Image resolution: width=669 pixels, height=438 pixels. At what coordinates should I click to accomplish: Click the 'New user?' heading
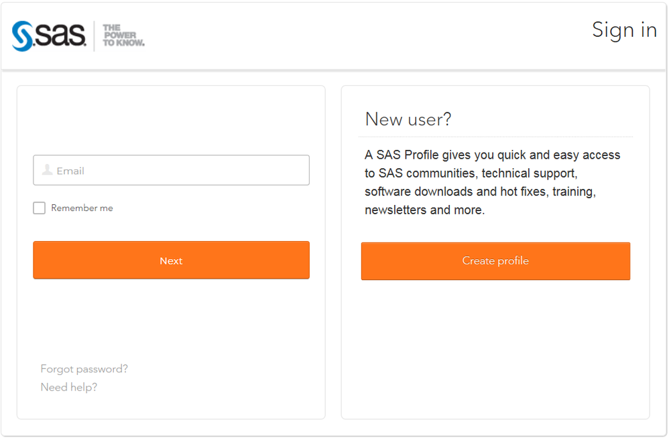[x=408, y=119]
